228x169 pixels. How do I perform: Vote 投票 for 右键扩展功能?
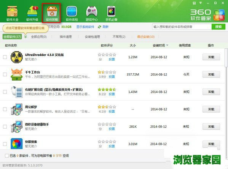112,94
